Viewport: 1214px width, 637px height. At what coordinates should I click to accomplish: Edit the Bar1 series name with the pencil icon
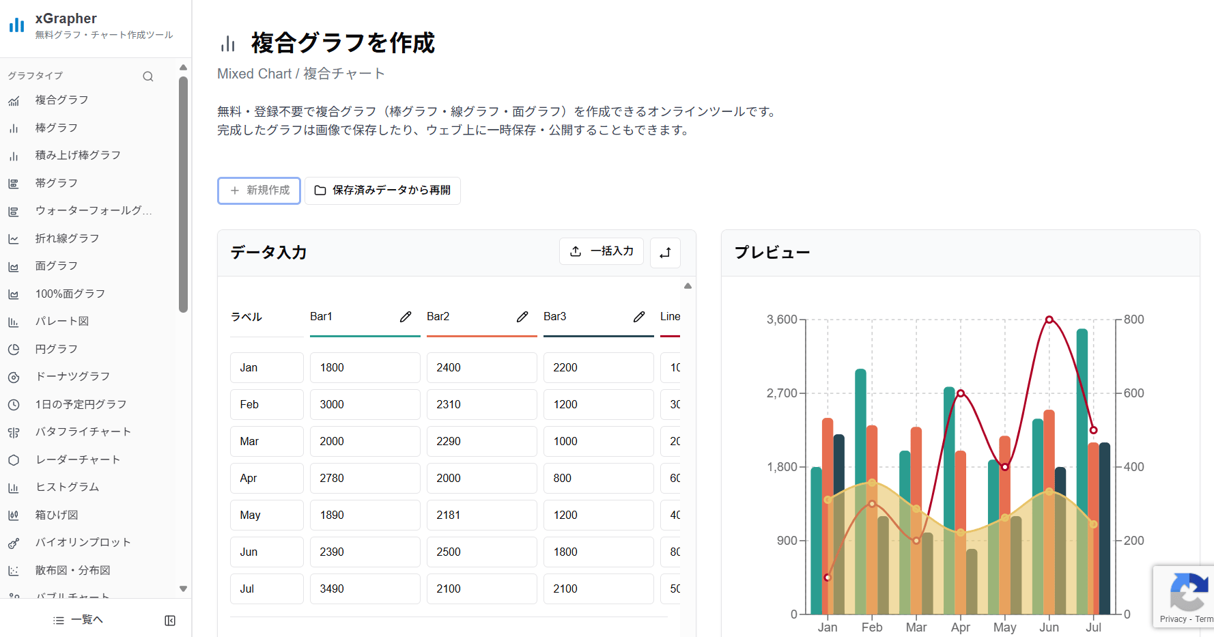pos(406,317)
